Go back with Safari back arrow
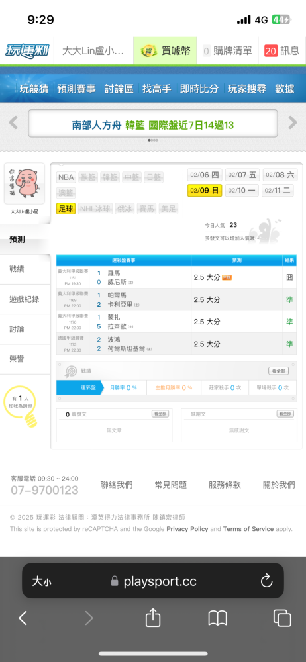The width and height of the screenshot is (306, 662). [23, 618]
